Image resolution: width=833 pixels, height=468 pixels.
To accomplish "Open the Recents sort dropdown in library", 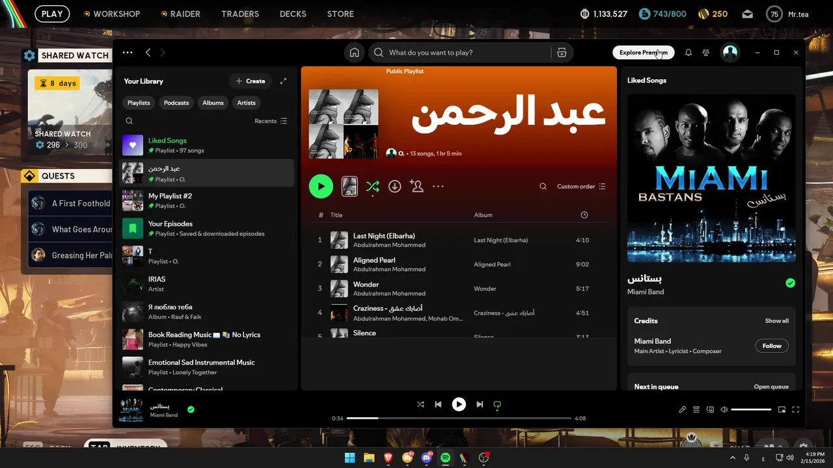I will tap(271, 121).
